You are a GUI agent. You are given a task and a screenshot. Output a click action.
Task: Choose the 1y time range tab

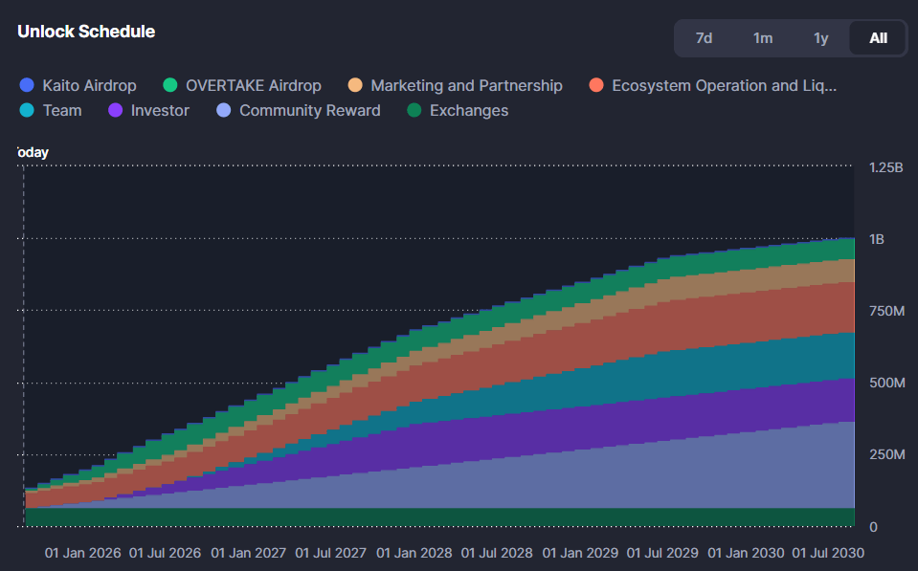tap(820, 38)
